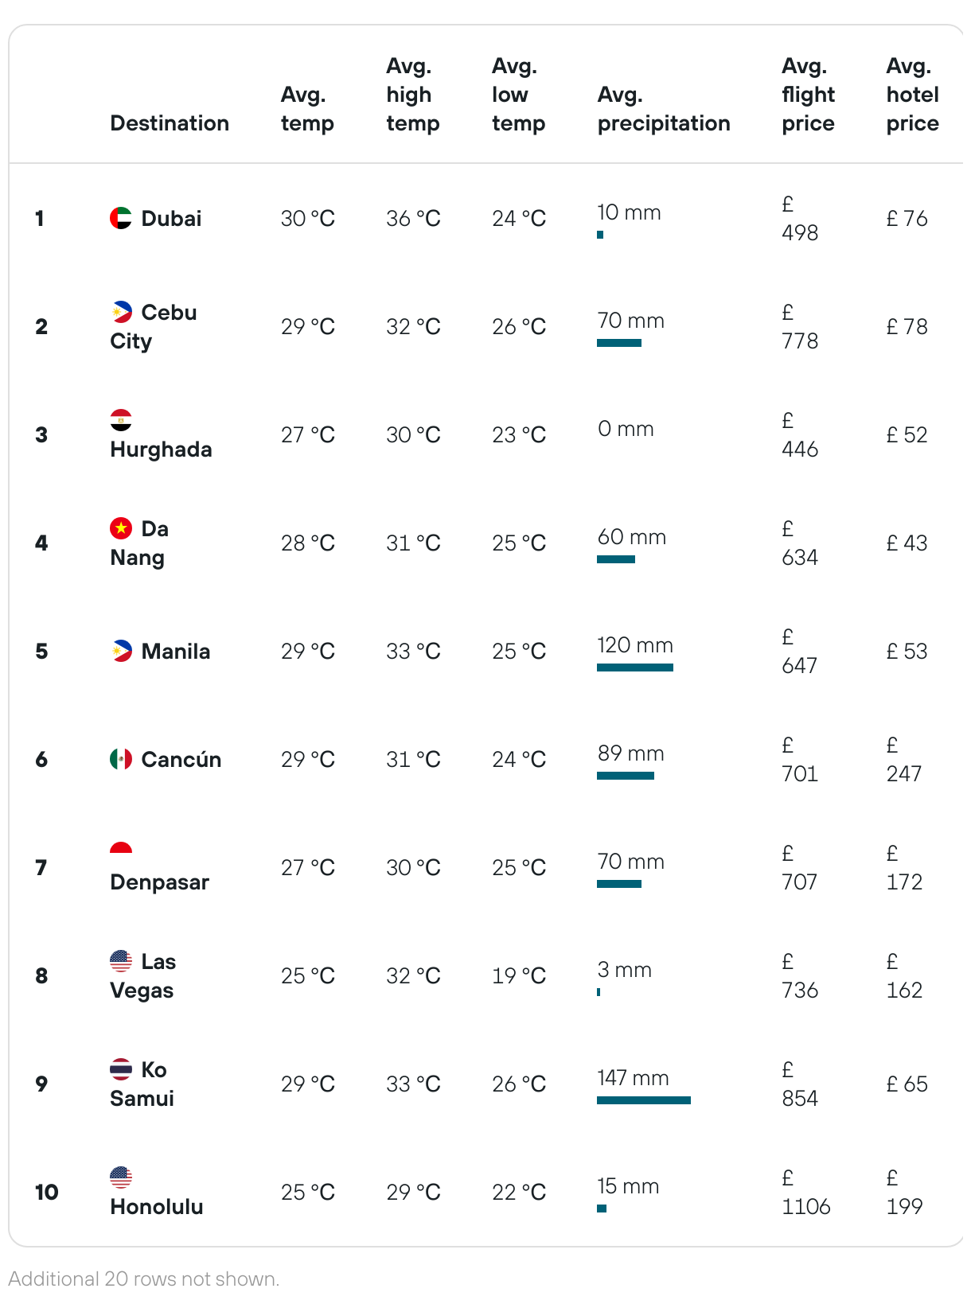Click the Egypt flag above Hurghada
The height and width of the screenshot is (1300, 971).
pos(121,420)
